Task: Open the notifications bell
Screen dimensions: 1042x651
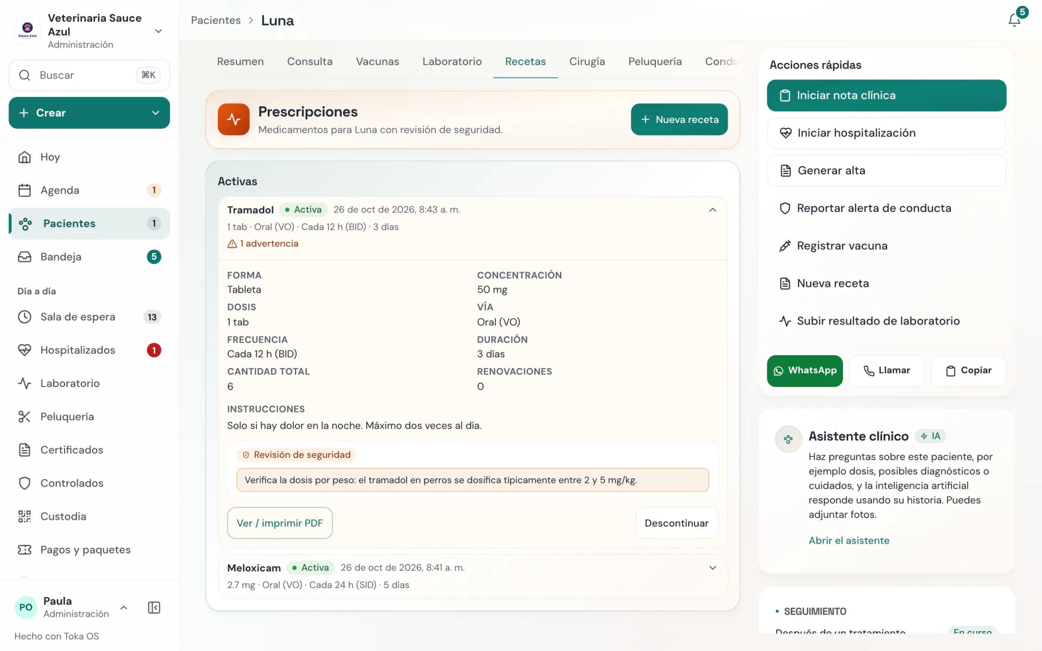Action: (1014, 20)
